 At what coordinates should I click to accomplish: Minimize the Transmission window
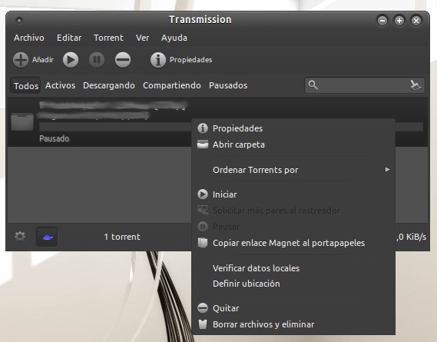[382, 20]
